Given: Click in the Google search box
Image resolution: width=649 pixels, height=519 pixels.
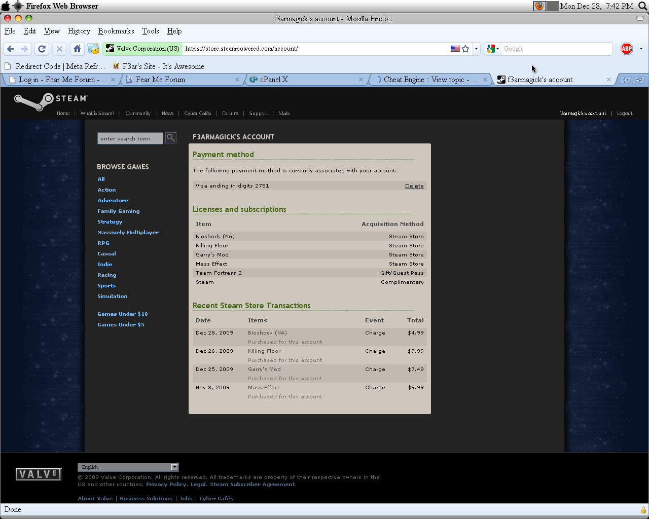Looking at the screenshot, I should click(557, 49).
